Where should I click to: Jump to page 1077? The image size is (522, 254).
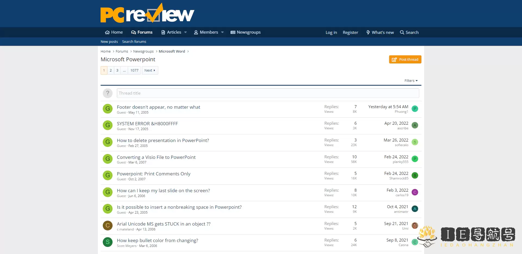point(134,70)
